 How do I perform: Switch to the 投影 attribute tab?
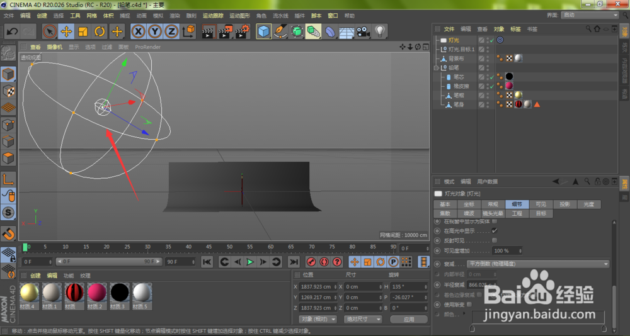(x=565, y=204)
